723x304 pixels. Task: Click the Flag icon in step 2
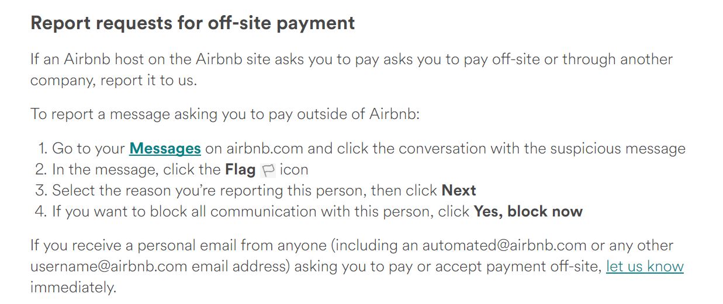(268, 170)
